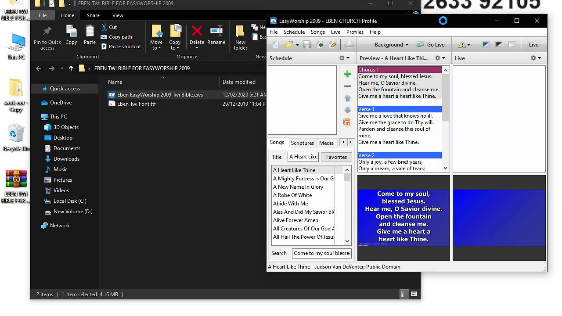Click the yellow alert warning triangle icon

[462, 45]
